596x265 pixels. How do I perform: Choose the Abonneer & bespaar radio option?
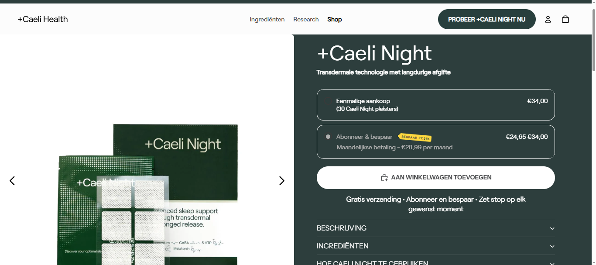tap(328, 137)
